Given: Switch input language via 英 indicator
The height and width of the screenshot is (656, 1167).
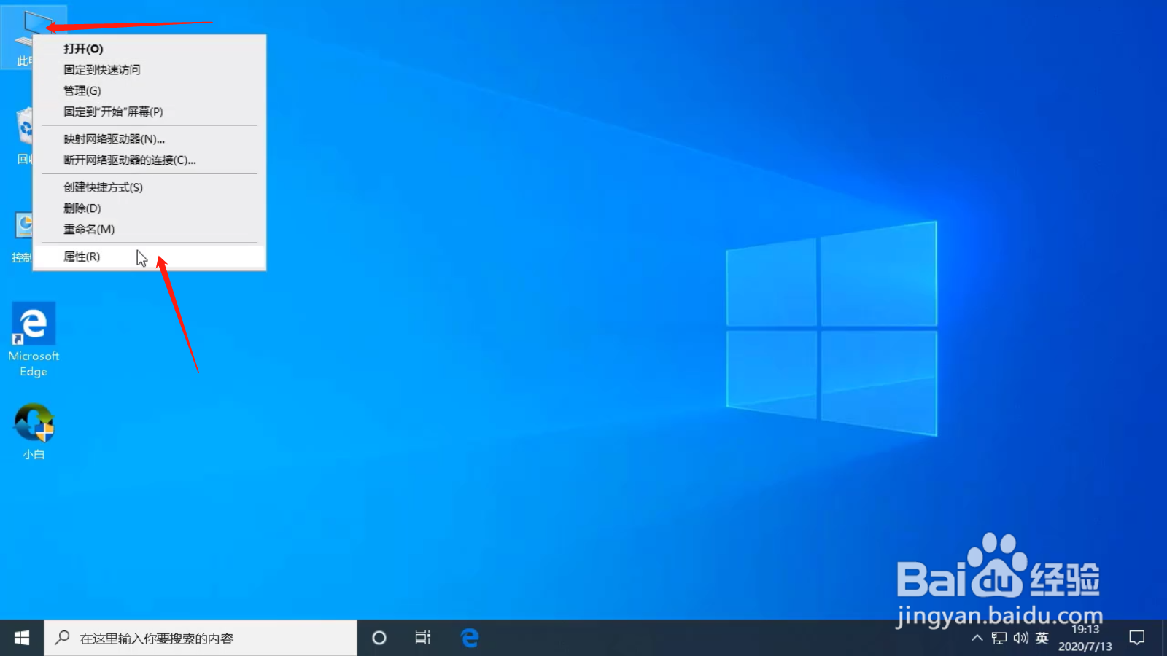Looking at the screenshot, I should tap(1042, 639).
